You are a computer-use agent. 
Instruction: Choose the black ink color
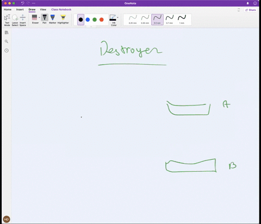pyautogui.click(x=81, y=20)
